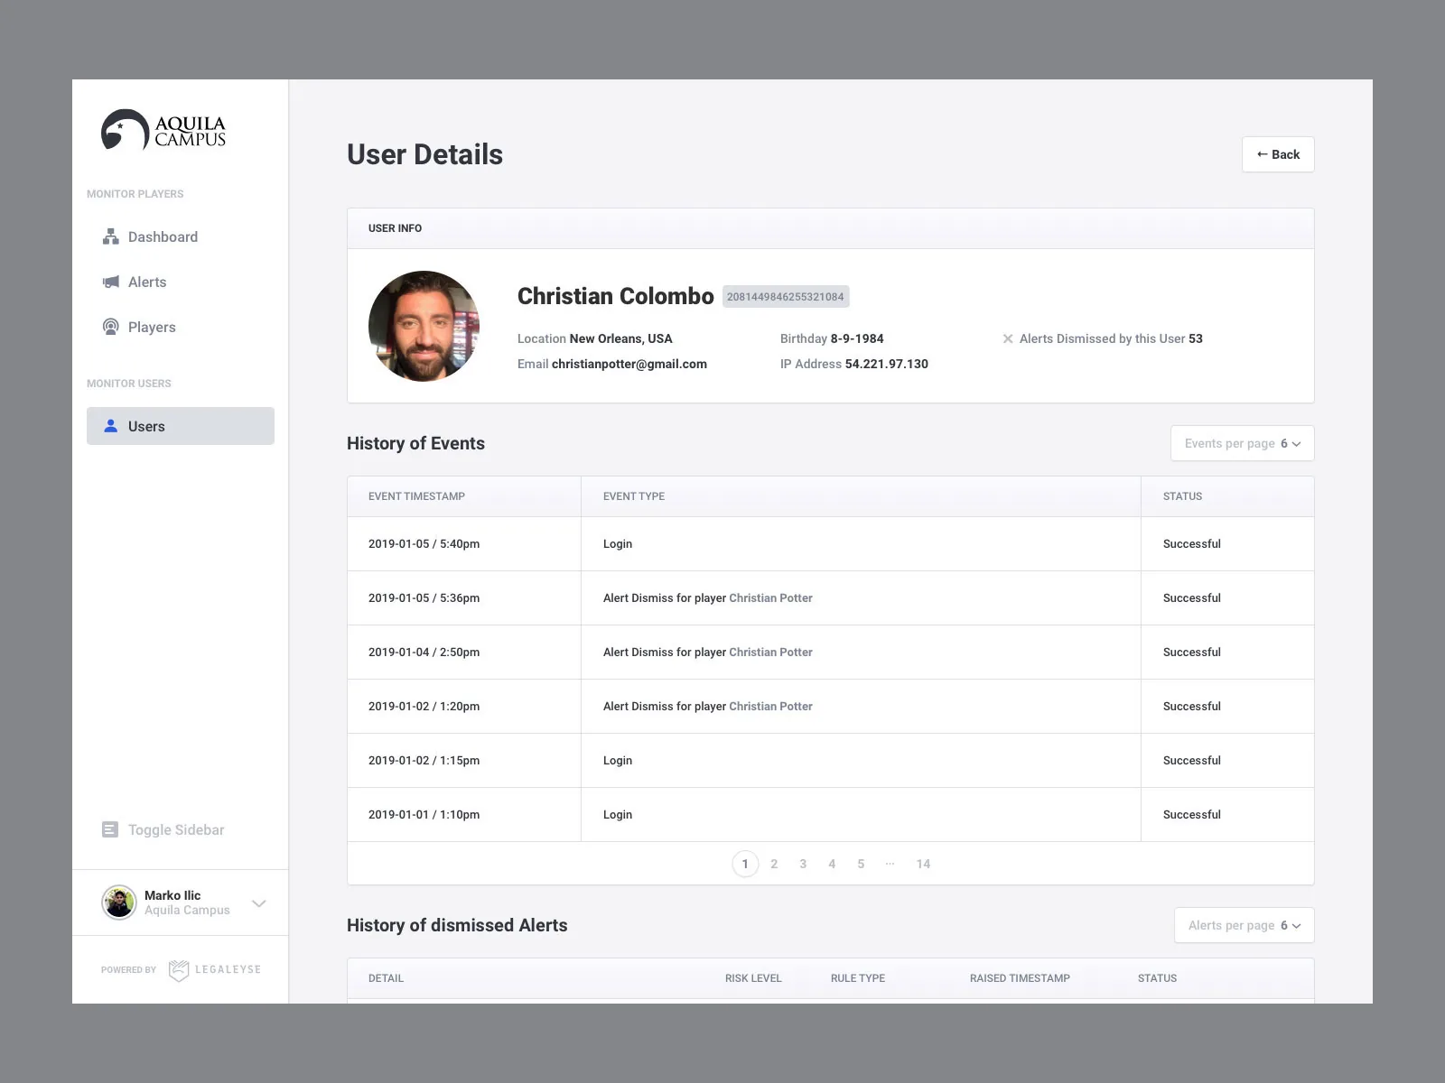
Task: Select the Alerts megaphone icon
Action: pos(110,282)
